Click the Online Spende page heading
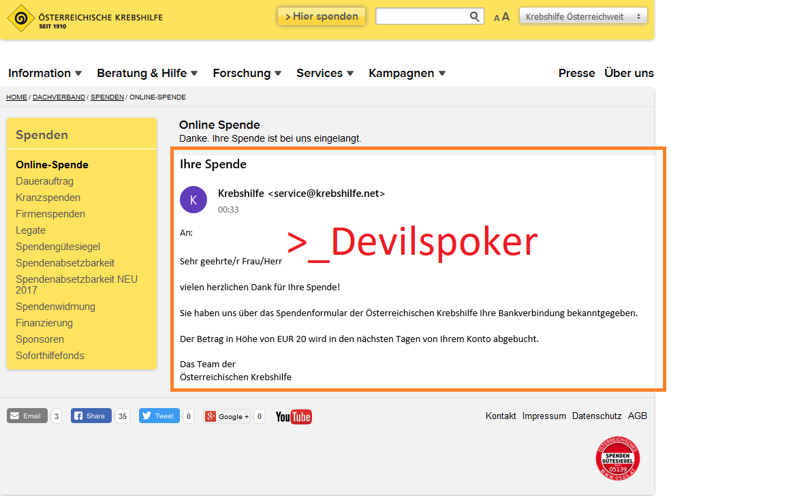Viewport: 793px width, 496px height. (x=219, y=125)
